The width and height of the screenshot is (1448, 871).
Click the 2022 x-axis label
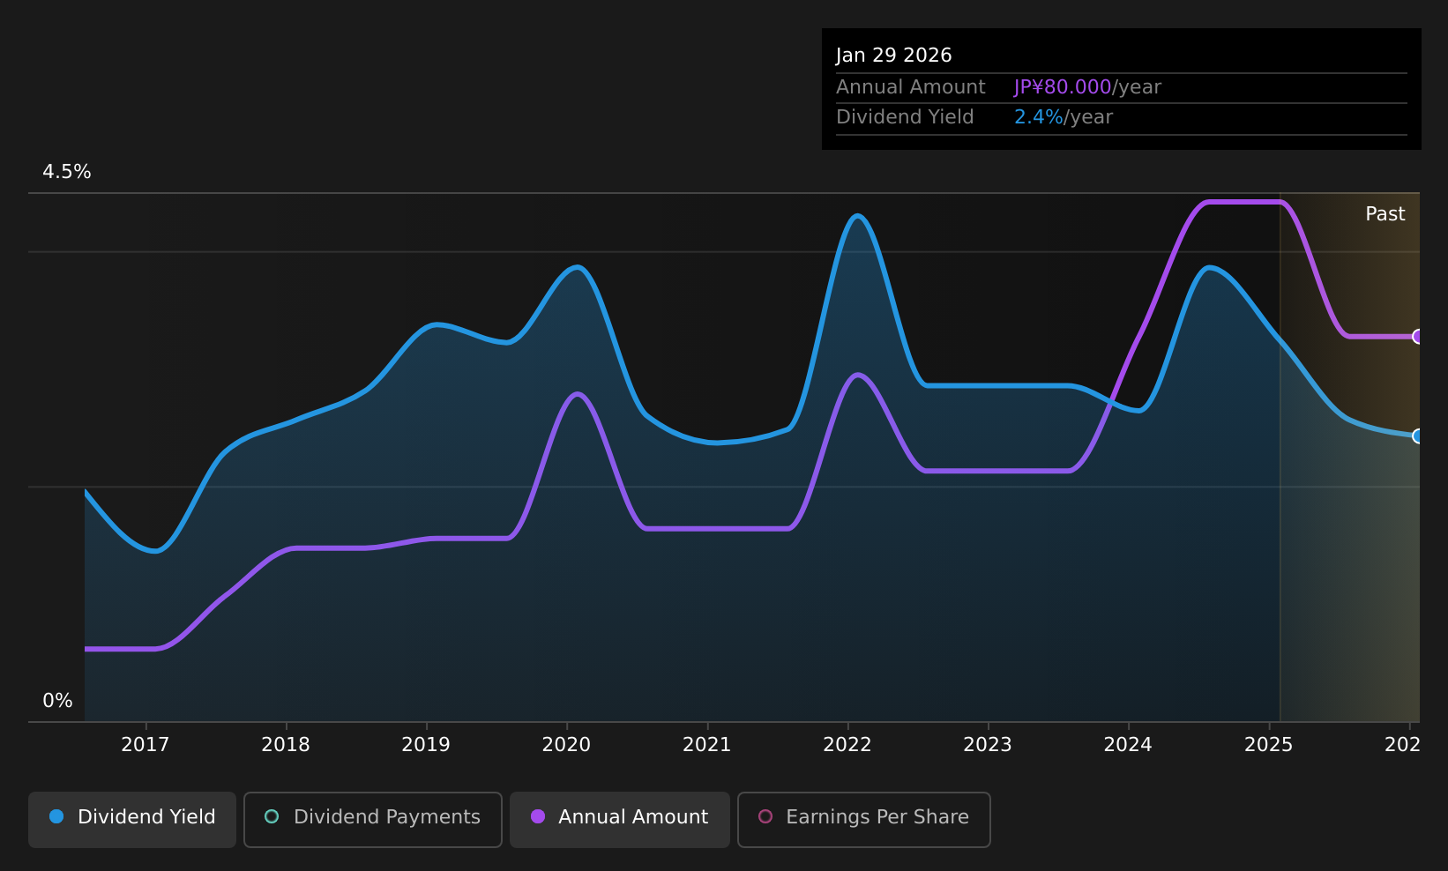point(847,745)
